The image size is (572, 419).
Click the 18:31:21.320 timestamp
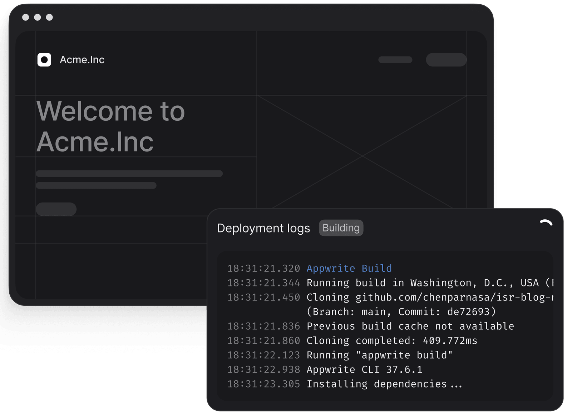(263, 268)
